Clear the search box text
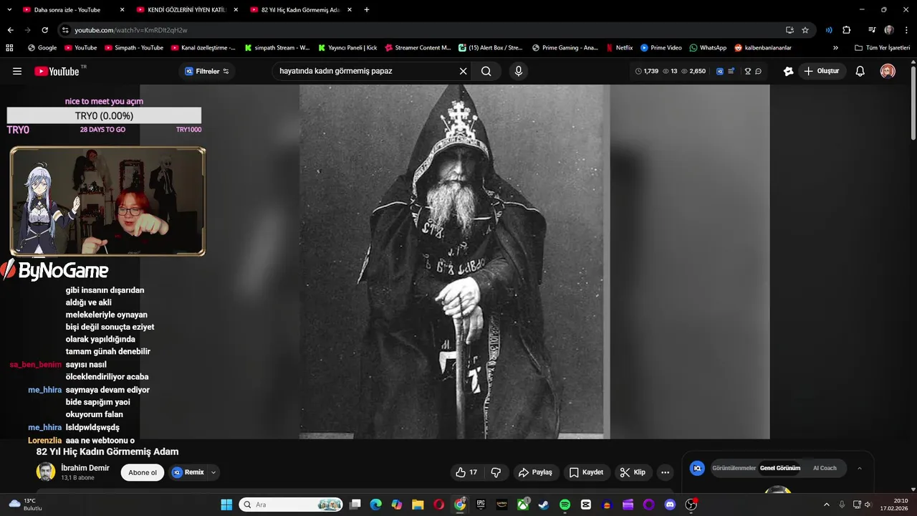Image resolution: width=917 pixels, height=516 pixels. click(463, 71)
